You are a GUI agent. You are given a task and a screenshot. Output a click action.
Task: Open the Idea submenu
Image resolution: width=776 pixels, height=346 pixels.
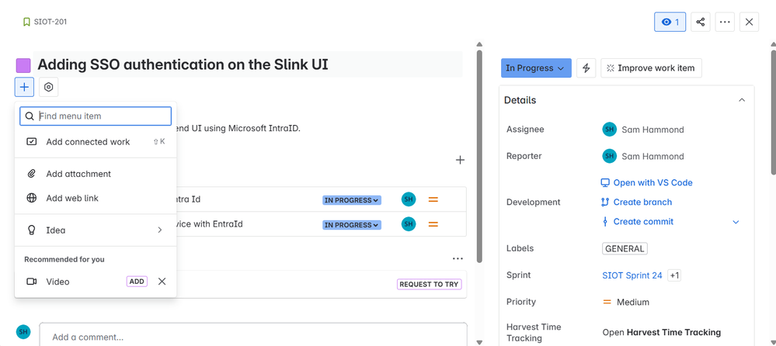click(x=96, y=230)
